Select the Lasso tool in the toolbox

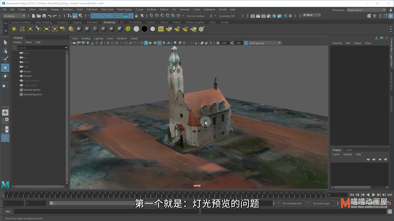(x=5, y=51)
